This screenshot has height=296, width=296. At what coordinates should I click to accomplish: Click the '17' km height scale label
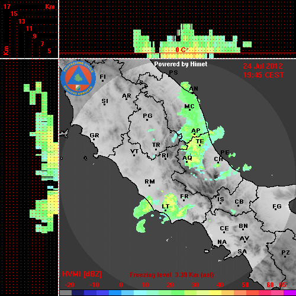coord(7,7)
